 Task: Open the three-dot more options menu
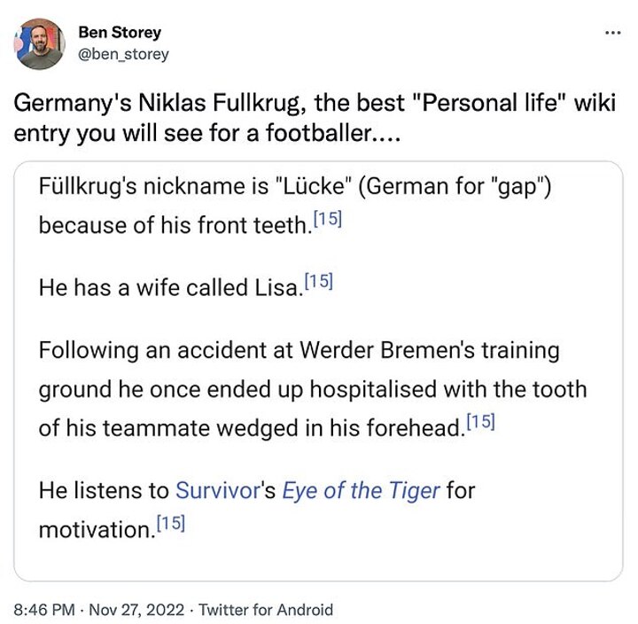(x=611, y=32)
